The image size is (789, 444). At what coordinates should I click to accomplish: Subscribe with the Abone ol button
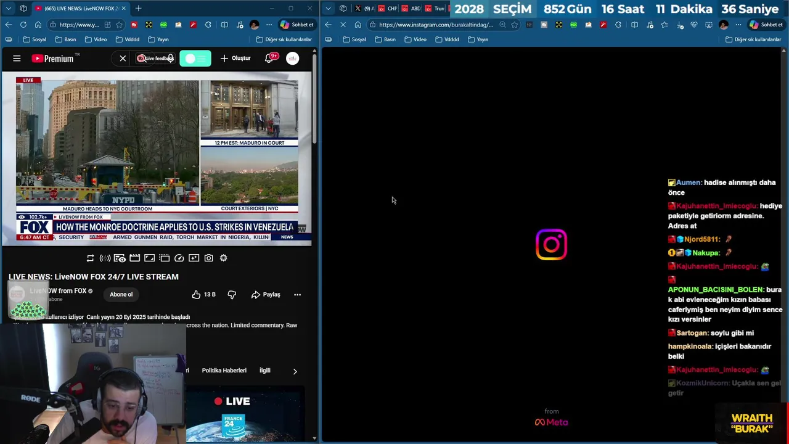pyautogui.click(x=121, y=294)
